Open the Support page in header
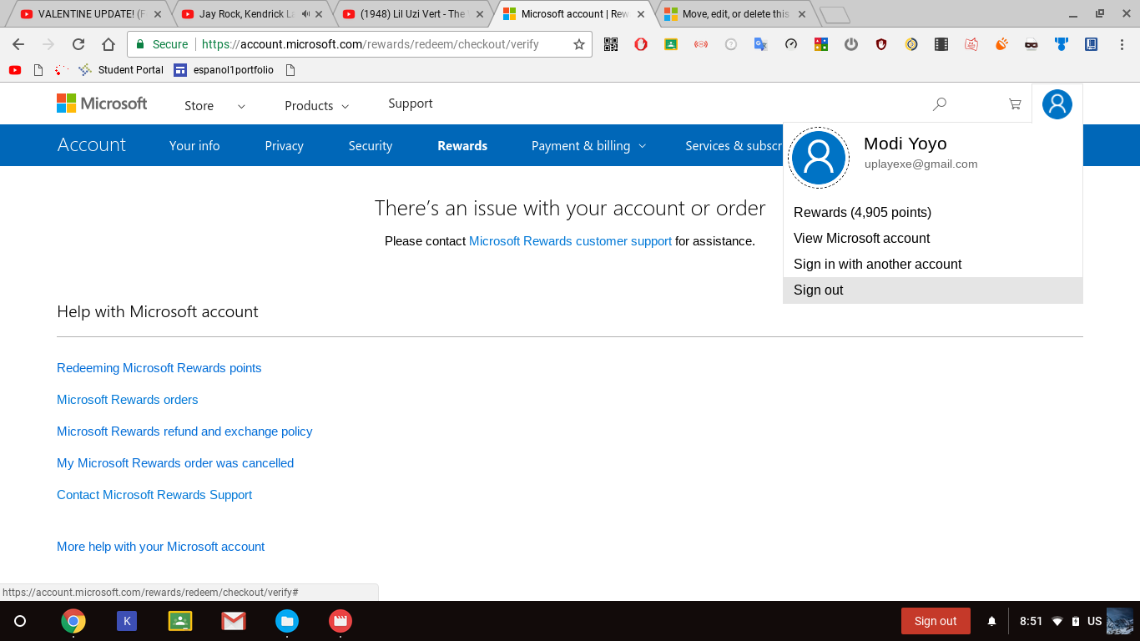The width and height of the screenshot is (1140, 641). 411,103
